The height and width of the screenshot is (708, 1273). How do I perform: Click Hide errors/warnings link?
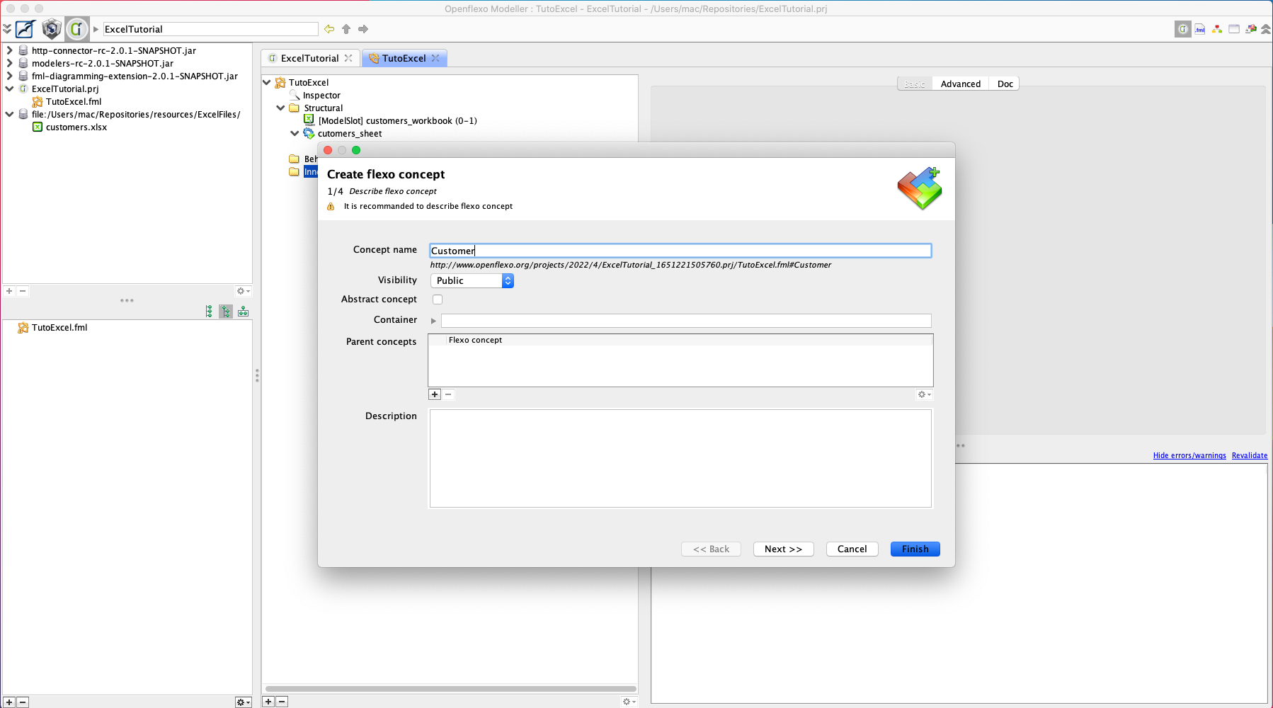click(x=1189, y=455)
